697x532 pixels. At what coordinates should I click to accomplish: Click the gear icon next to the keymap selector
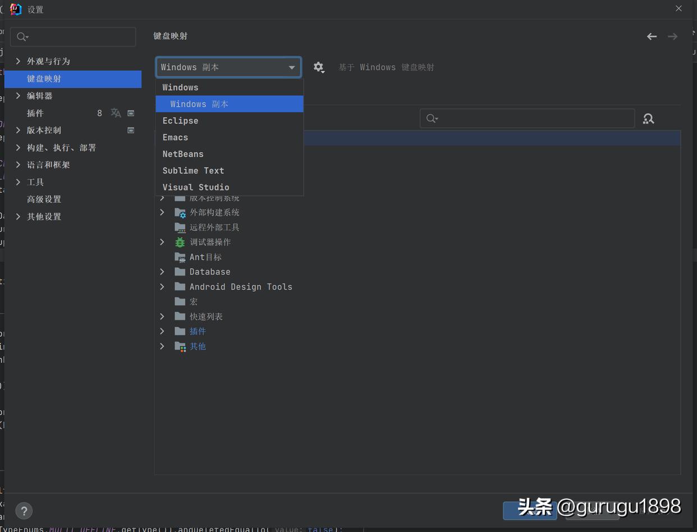pyautogui.click(x=318, y=67)
